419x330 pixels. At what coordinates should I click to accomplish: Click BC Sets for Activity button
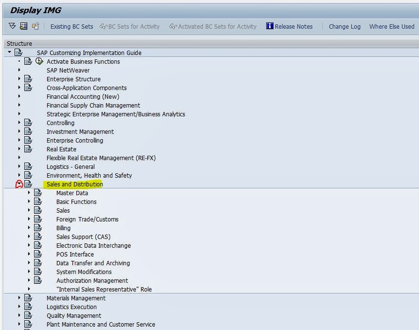pos(129,26)
